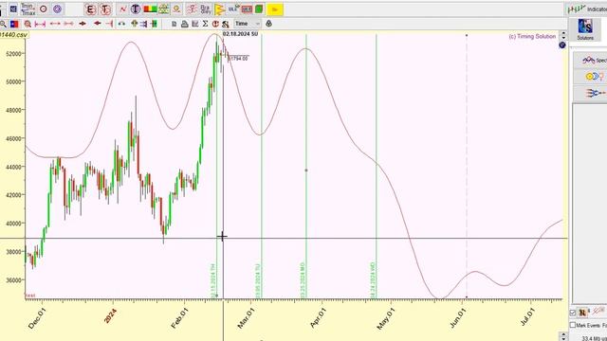Click the up-down stepper at chart top-right
Screen dimensions: 607x341
click(563, 35)
